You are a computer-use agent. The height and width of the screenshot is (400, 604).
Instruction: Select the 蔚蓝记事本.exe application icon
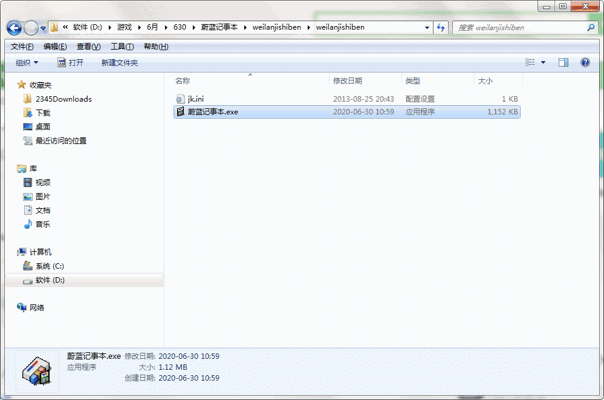click(180, 111)
